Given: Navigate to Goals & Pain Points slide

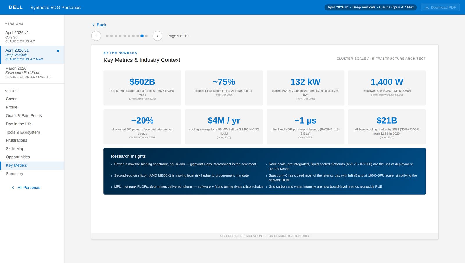Looking at the screenshot, I should pyautogui.click(x=24, y=116).
